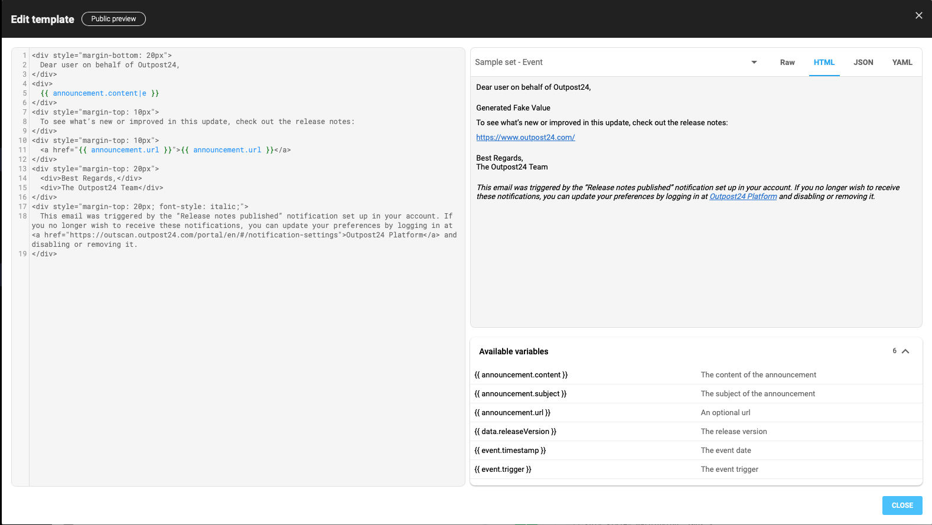Viewport: 932px width, 525px height.
Task: Select the HTML preview tab
Action: [x=824, y=62]
